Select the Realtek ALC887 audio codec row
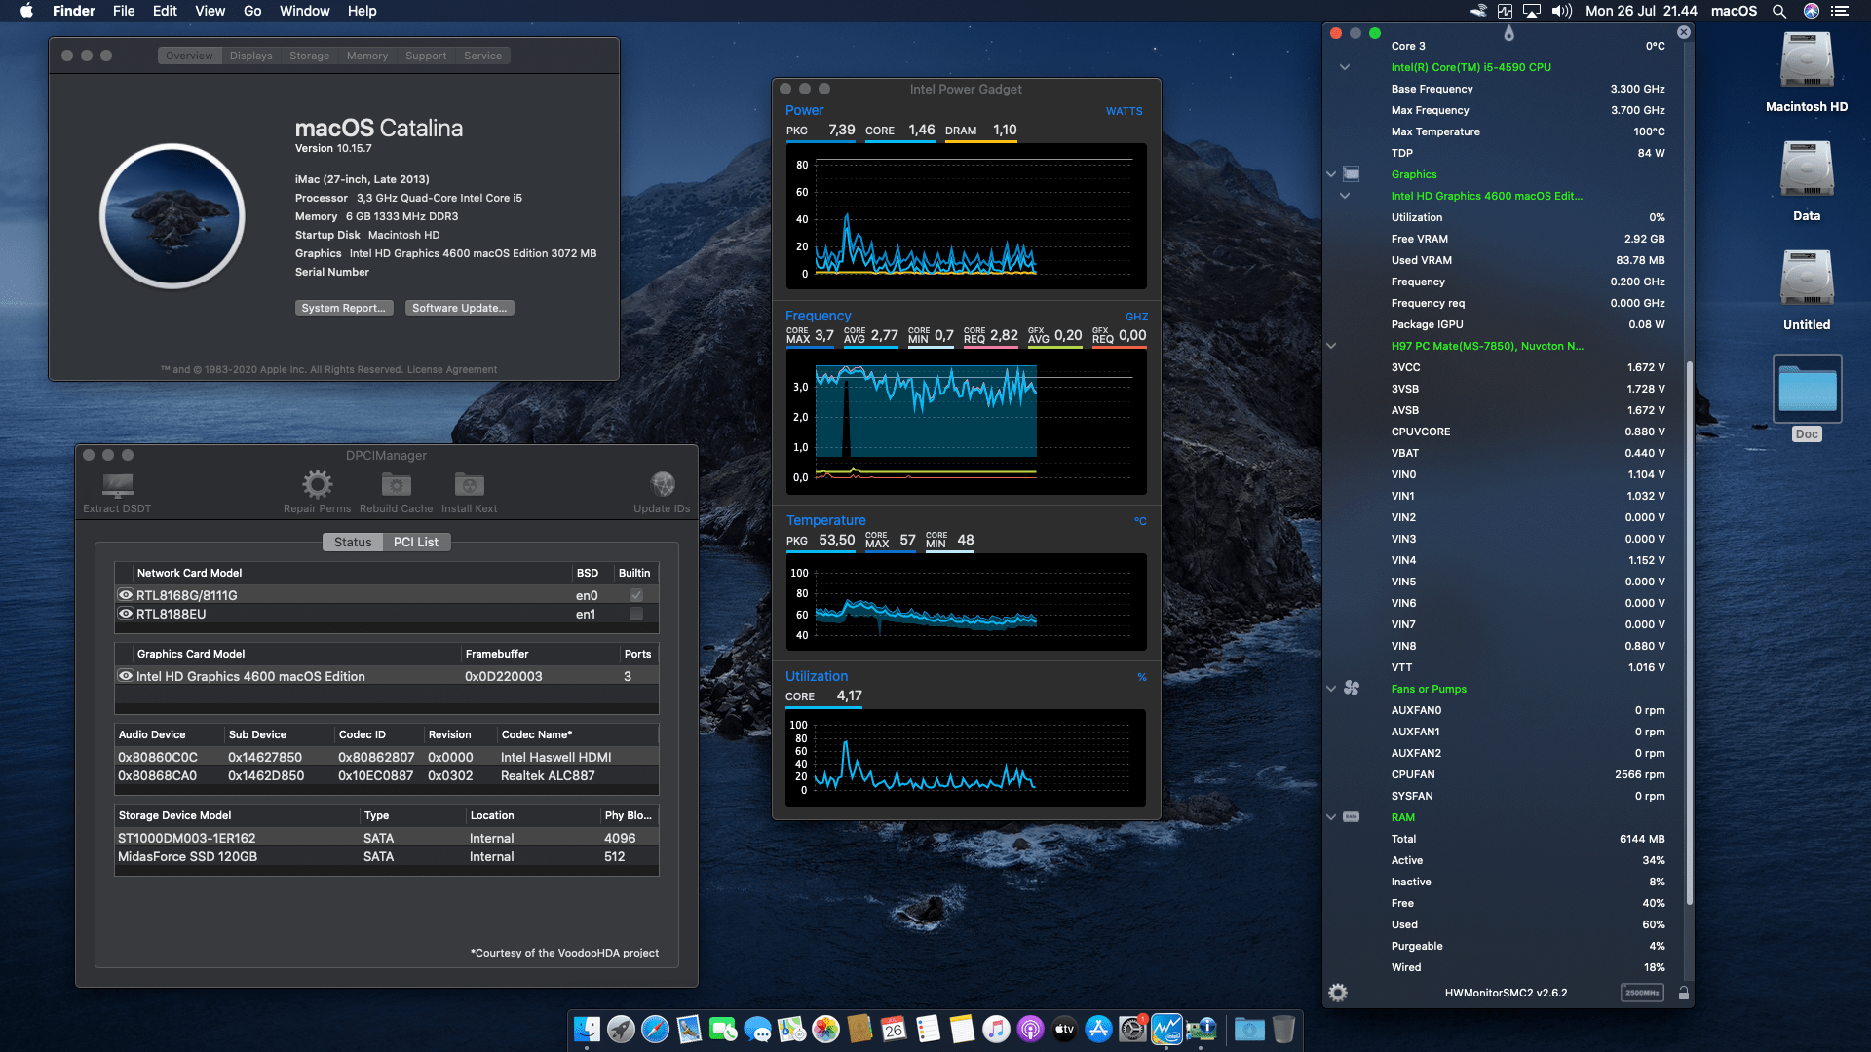This screenshot has width=1871, height=1052. tap(387, 775)
